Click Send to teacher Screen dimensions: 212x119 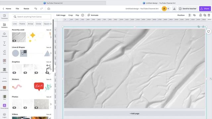pos(188,9)
